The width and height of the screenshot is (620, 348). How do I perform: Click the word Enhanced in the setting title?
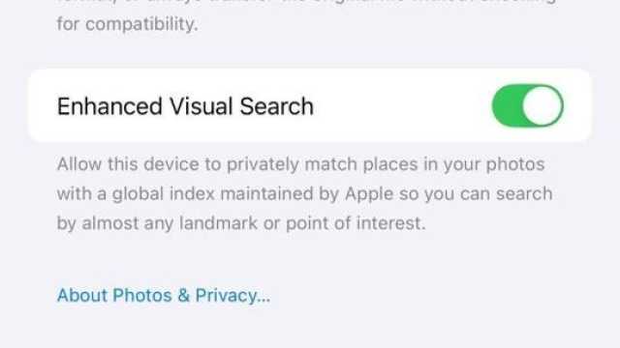pos(109,106)
